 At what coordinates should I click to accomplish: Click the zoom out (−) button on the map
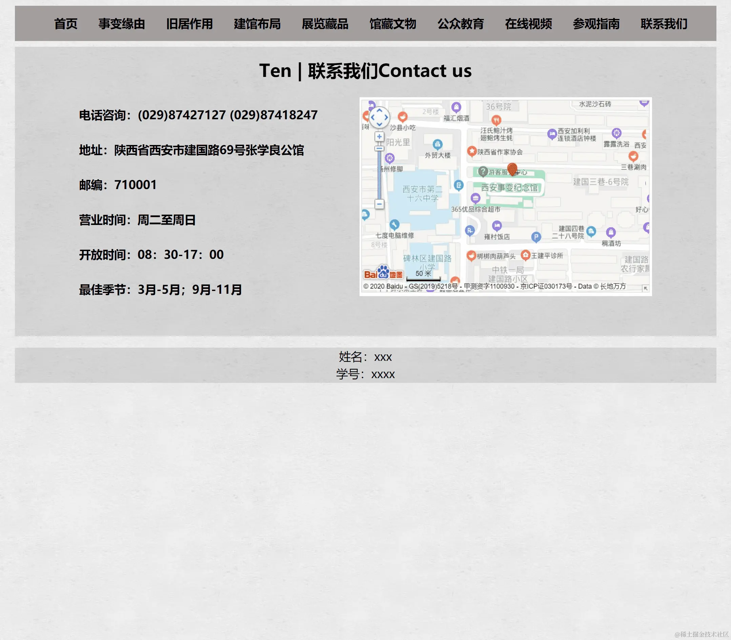[x=380, y=204]
